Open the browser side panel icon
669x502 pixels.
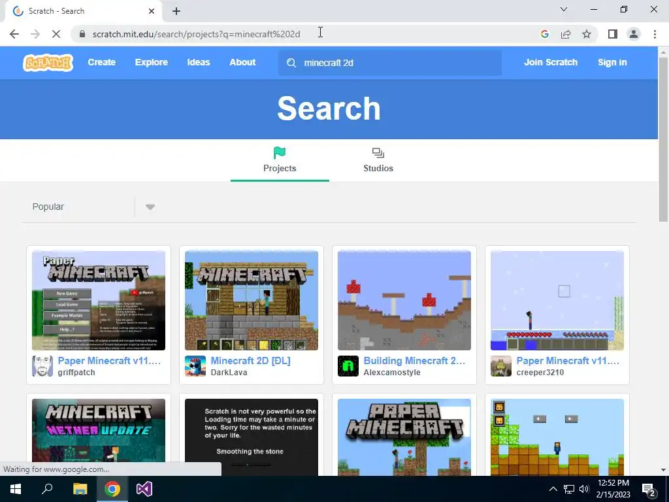coord(613,34)
